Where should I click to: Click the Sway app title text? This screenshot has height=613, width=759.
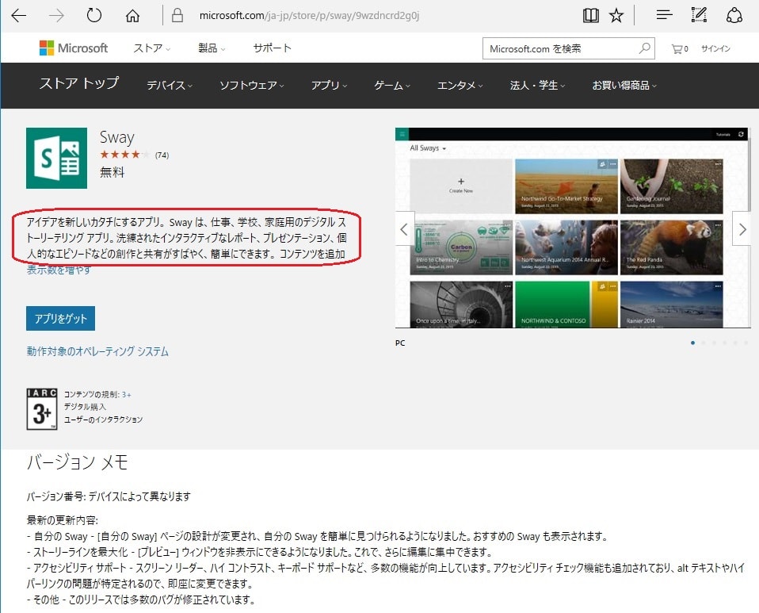[116, 137]
